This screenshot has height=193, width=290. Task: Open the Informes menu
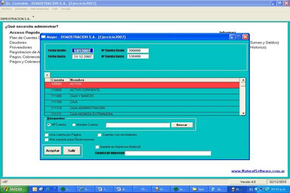tap(21, 9)
